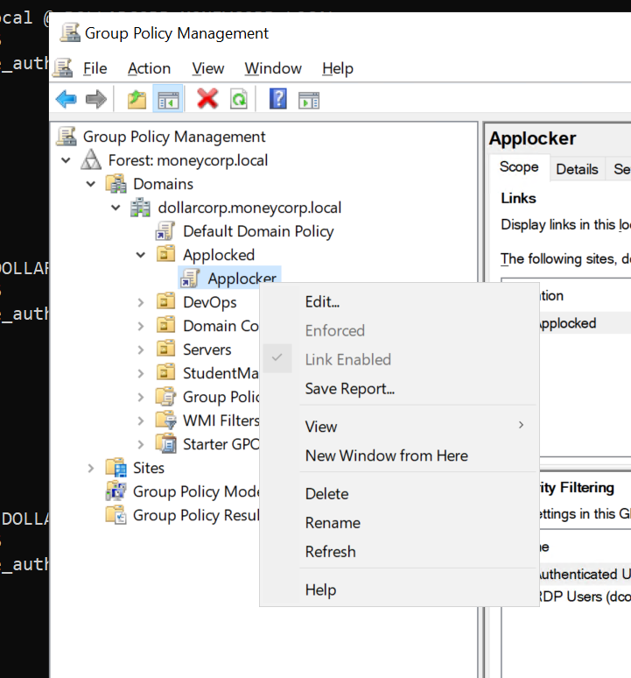The height and width of the screenshot is (678, 631).
Task: Expand the Domain Controllers node
Action: pos(141,326)
